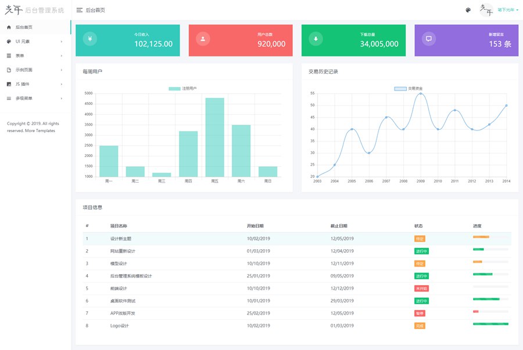Screen dimensions: 523x350
Task: Click the 开始日期 column header
Action: (x=255, y=226)
